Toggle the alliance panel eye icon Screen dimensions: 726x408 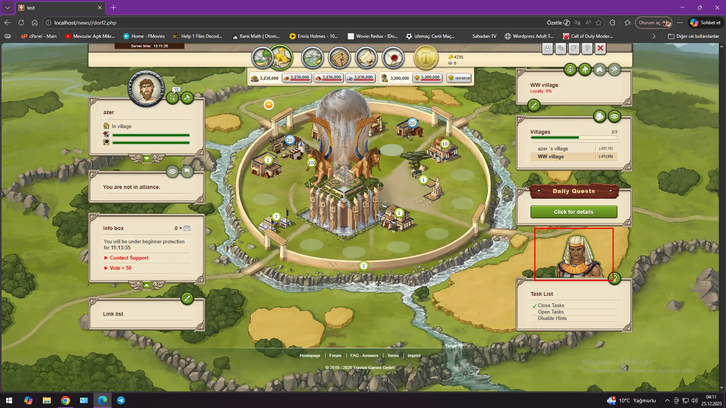pos(172,172)
